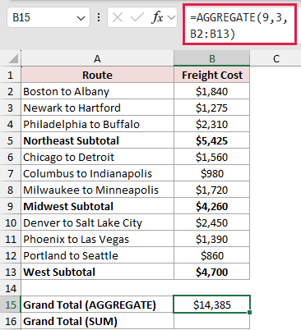Click the $860 cell
The width and height of the screenshot is (301, 330).
[x=212, y=255]
